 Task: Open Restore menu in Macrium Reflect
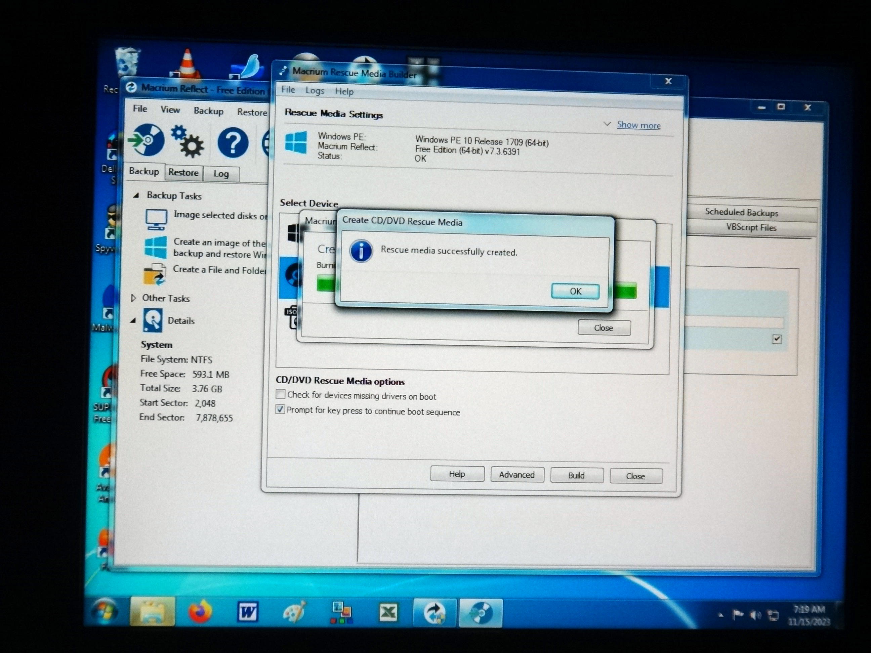(x=252, y=112)
